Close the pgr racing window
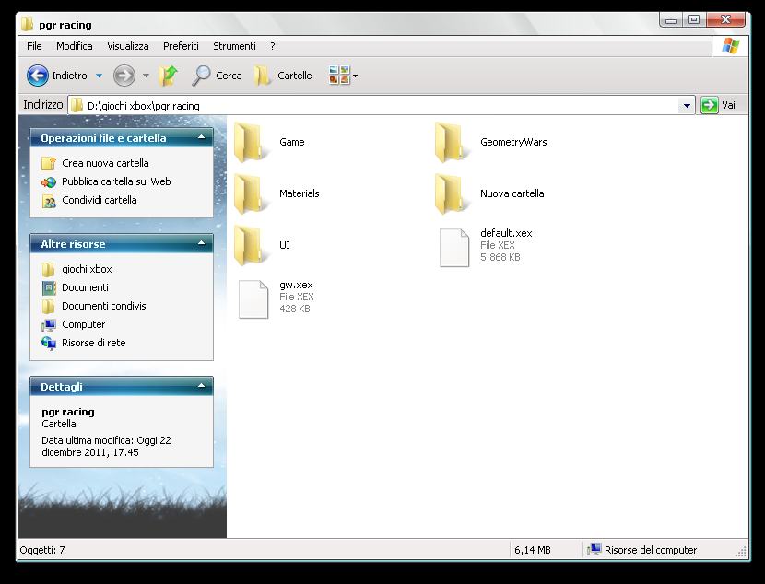 [x=725, y=20]
